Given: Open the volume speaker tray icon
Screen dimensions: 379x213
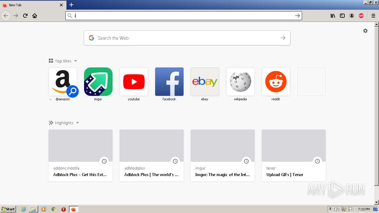Looking at the screenshot, I should point(337,209).
